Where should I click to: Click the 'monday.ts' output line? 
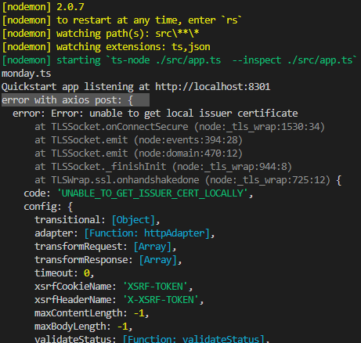(x=27, y=74)
